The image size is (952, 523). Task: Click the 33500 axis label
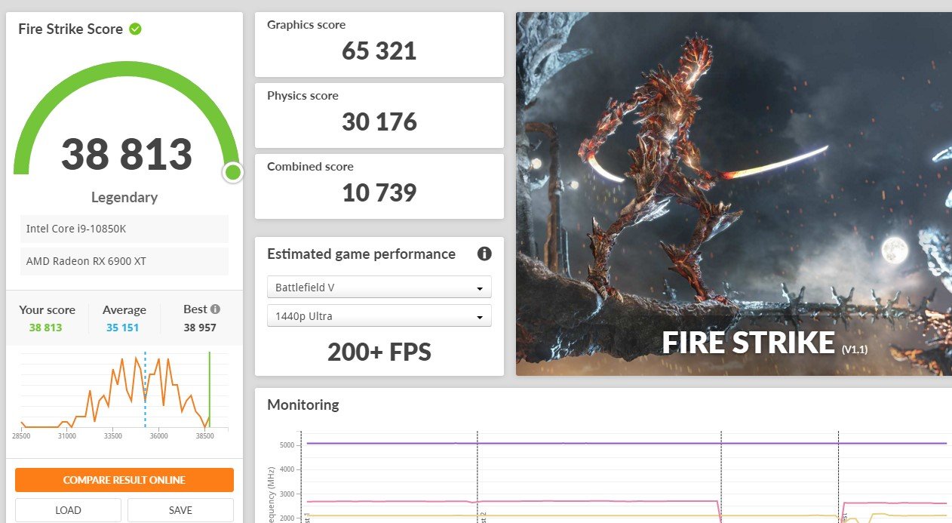click(113, 436)
